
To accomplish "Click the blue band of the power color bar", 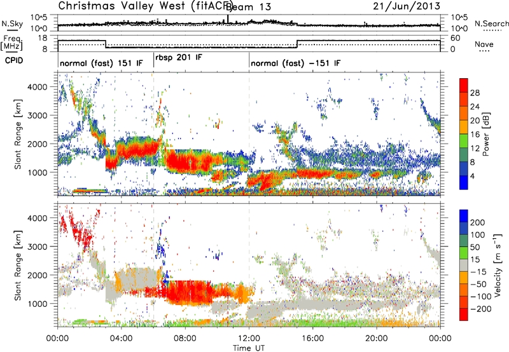I will (x=464, y=182).
